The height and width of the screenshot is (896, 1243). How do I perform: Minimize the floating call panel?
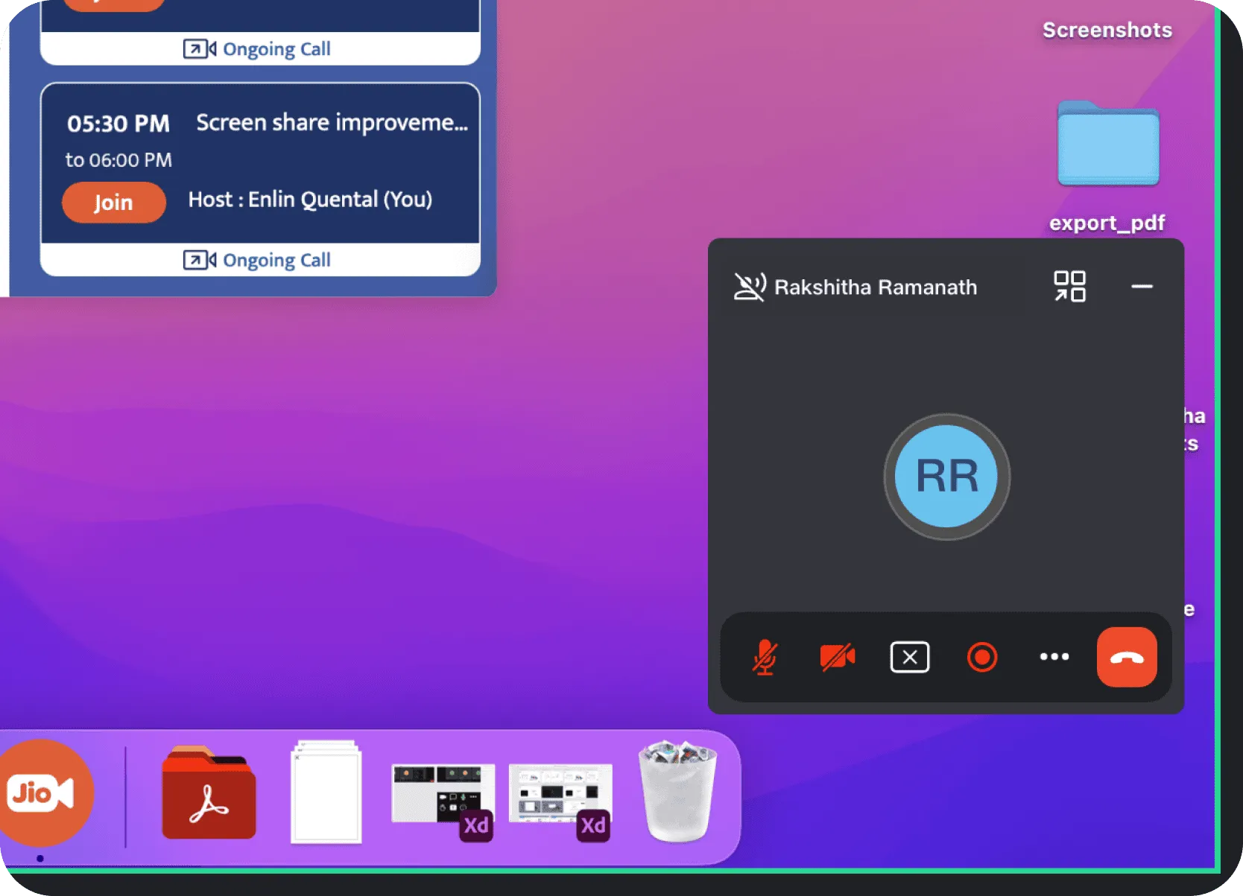click(1142, 286)
